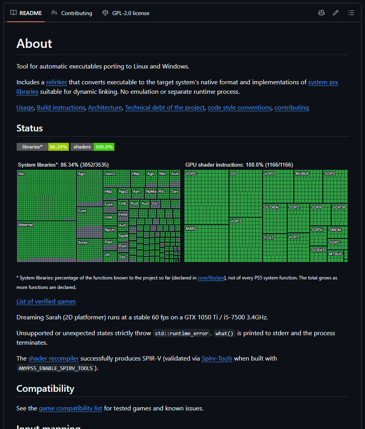Click 'System libraries*: 86.34% (3052/3535)' title

(63, 165)
